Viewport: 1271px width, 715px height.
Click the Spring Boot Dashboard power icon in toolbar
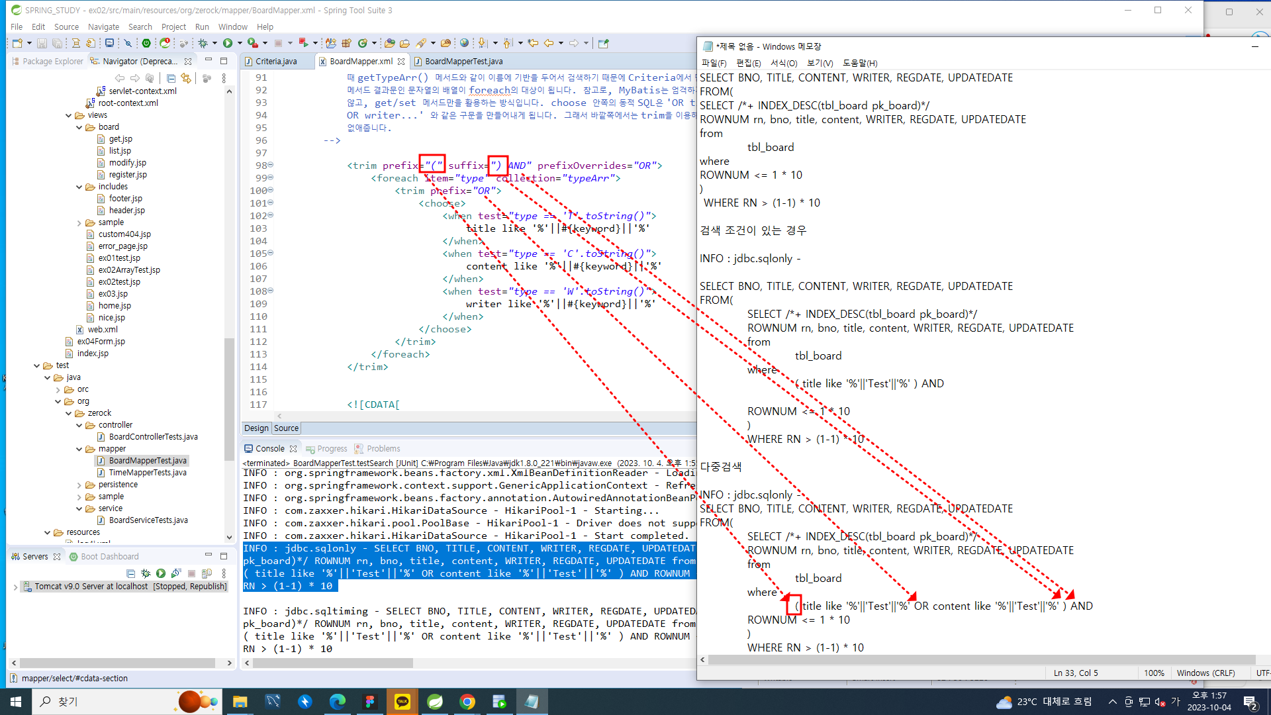(x=146, y=43)
